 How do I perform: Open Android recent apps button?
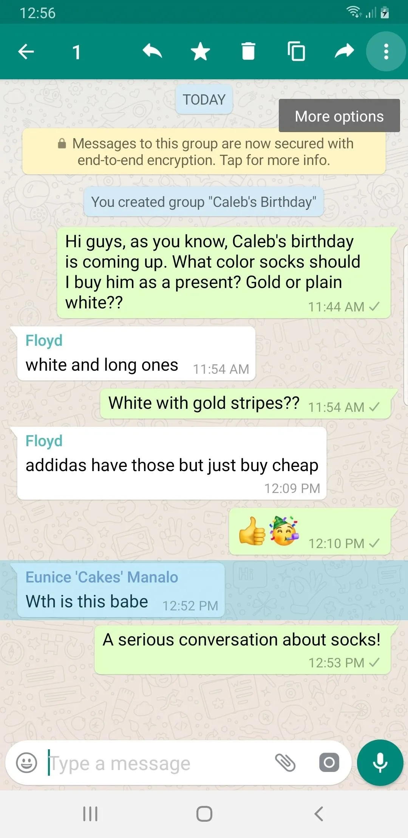90,813
